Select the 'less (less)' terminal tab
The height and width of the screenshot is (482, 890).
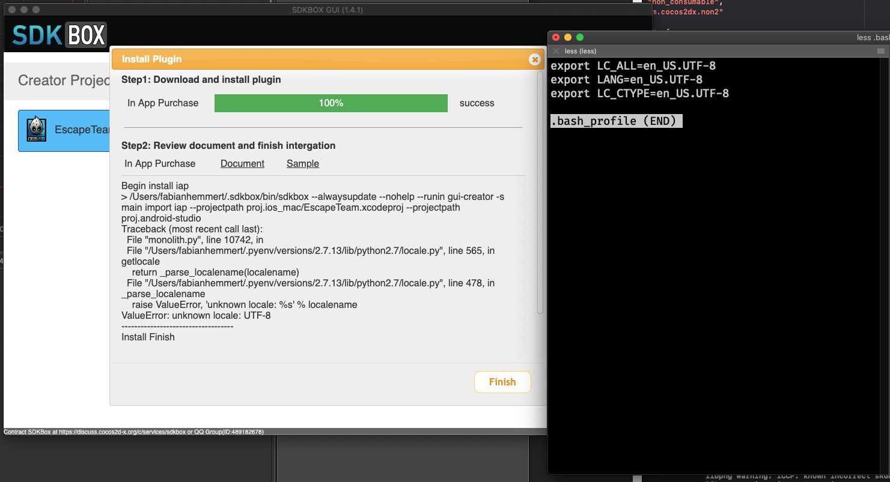581,52
